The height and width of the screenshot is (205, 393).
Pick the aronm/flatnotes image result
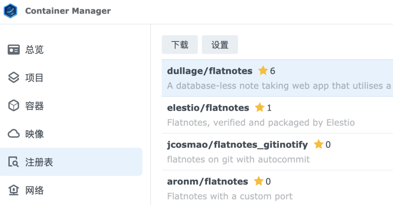click(277, 189)
